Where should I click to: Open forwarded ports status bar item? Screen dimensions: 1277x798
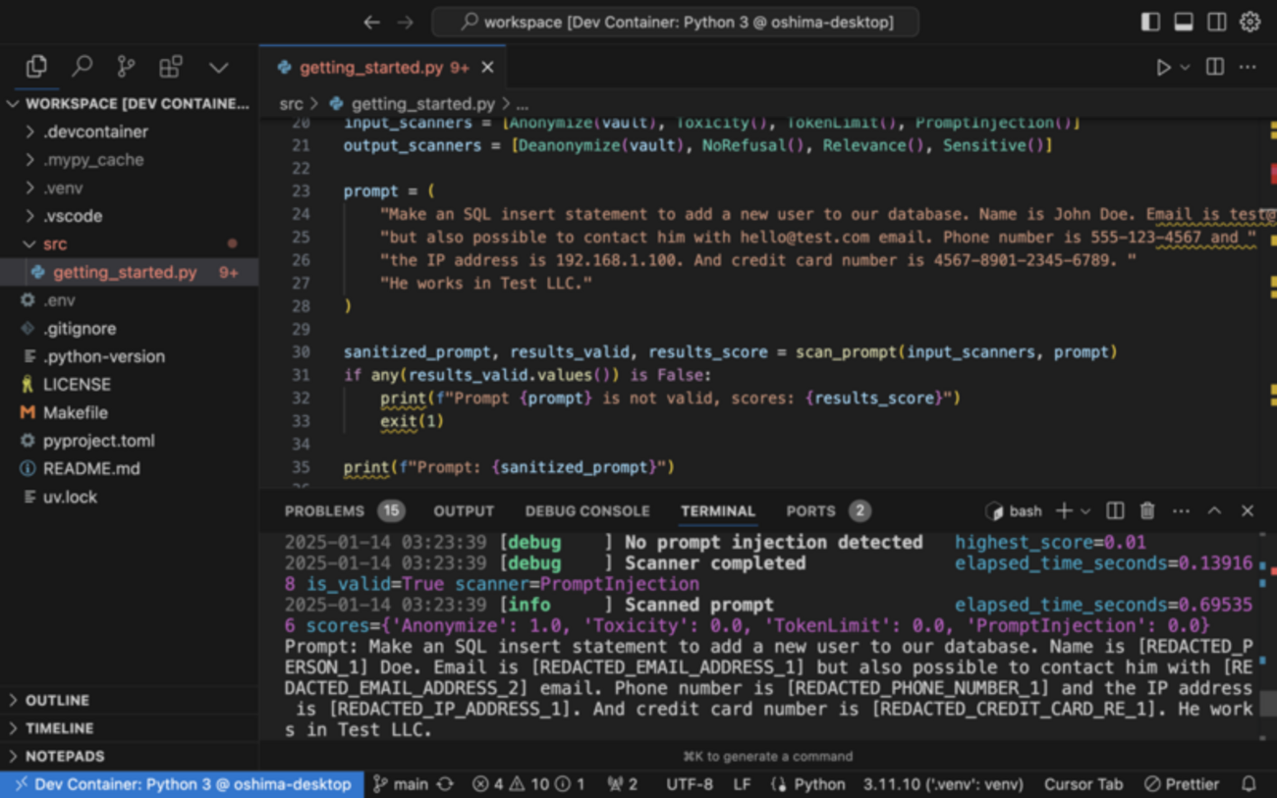(623, 784)
